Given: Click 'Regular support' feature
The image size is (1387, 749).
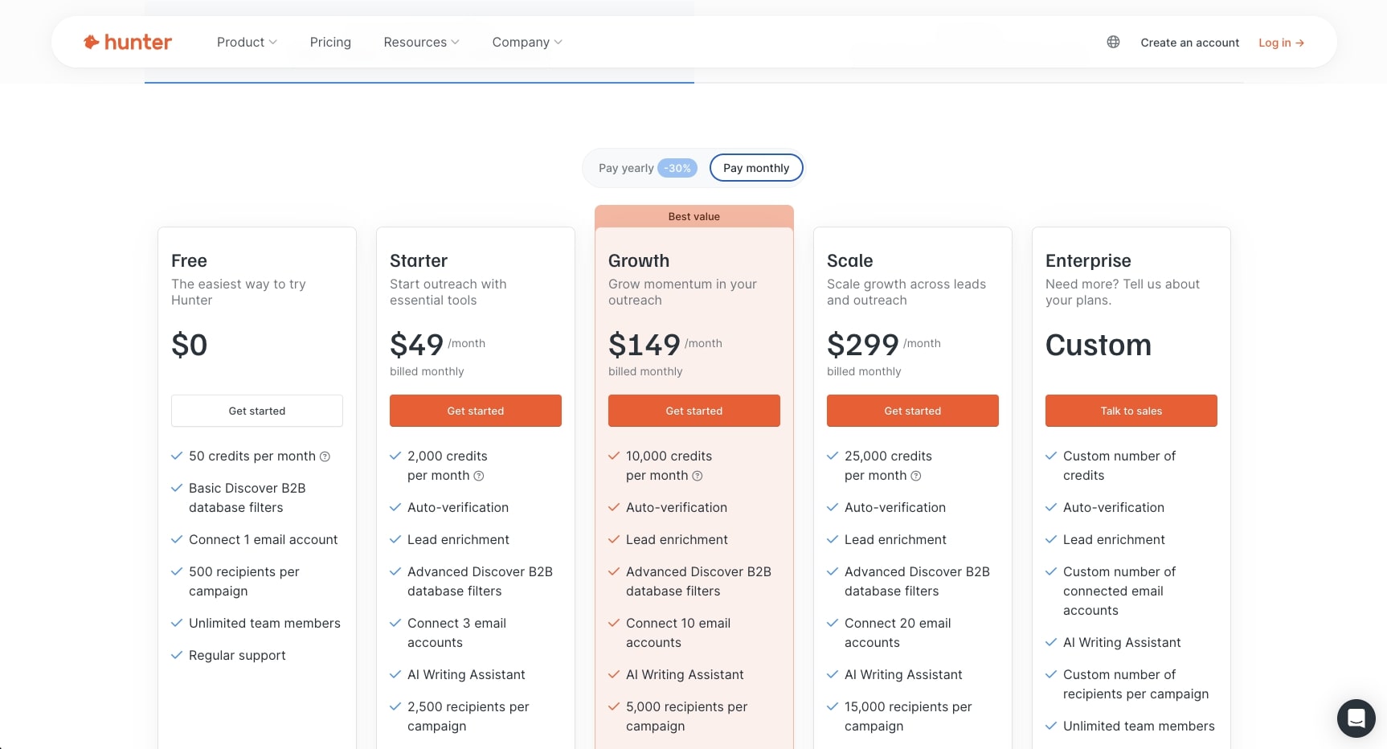Looking at the screenshot, I should (x=237, y=655).
